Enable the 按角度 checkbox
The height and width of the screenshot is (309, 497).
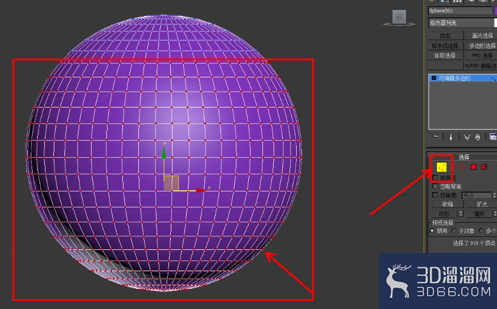coord(435,195)
